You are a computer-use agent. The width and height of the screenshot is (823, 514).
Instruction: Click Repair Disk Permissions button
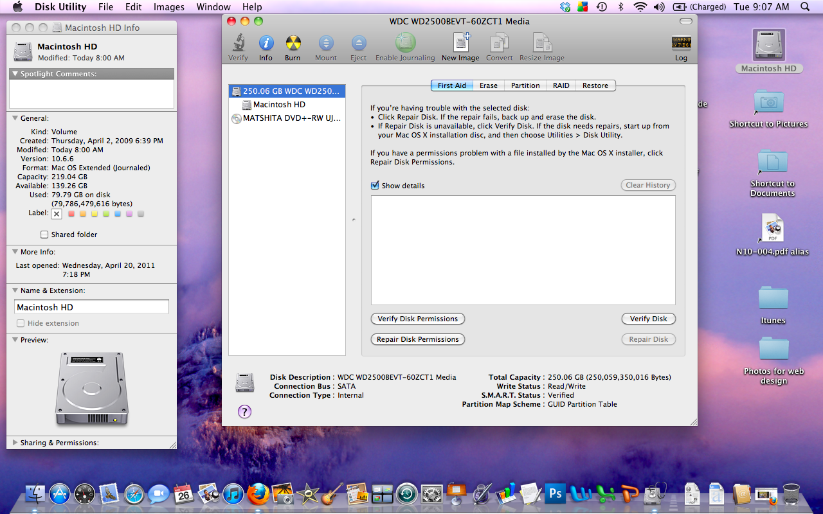(x=418, y=339)
